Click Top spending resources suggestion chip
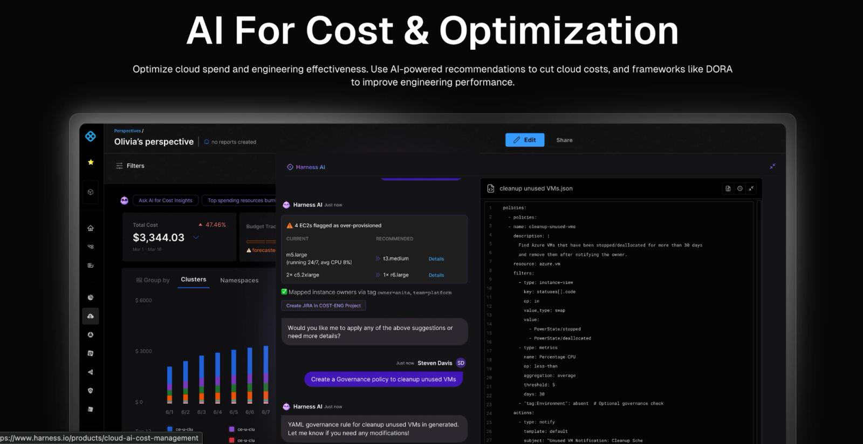 click(239, 200)
